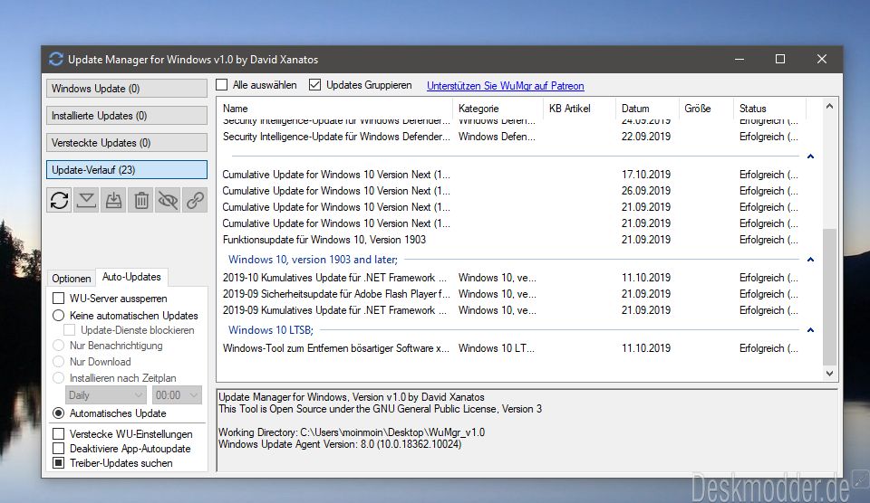This screenshot has height=503, width=870.
Task: Sort by the Datum column header
Action: (647, 109)
